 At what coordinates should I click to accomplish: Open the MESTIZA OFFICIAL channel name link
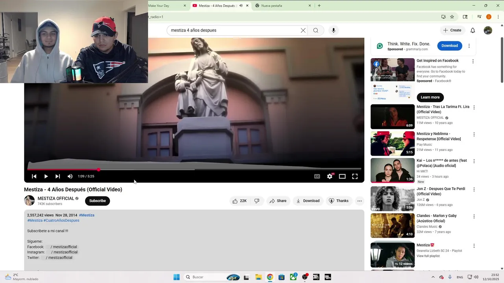tap(56, 198)
